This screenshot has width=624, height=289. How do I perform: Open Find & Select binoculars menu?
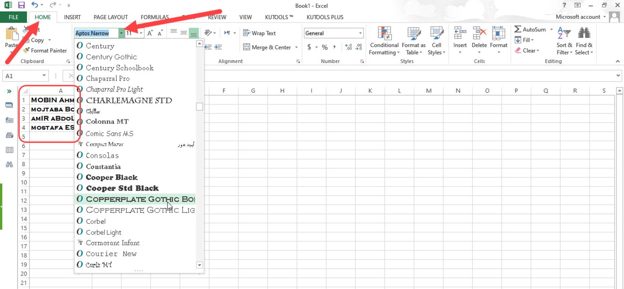point(584,41)
